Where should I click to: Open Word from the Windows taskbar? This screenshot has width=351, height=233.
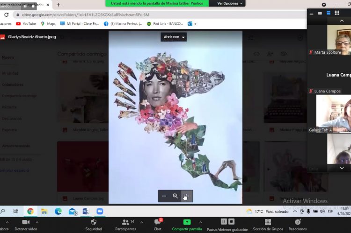(x=86, y=212)
